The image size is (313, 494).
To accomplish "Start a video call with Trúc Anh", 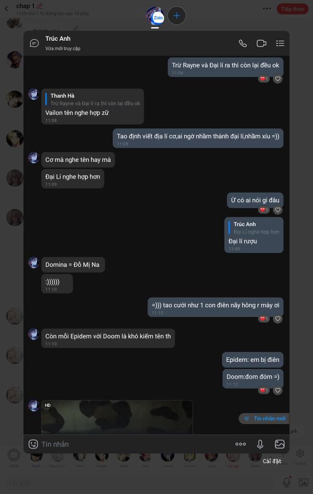I will click(261, 43).
